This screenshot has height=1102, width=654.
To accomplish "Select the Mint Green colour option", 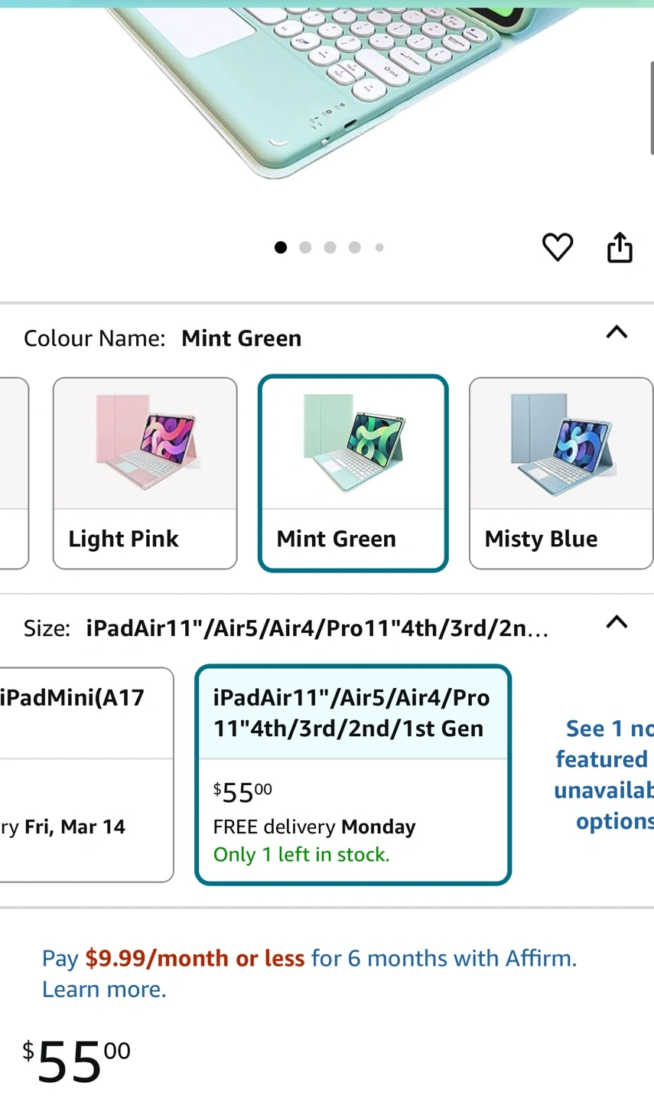I will click(353, 473).
